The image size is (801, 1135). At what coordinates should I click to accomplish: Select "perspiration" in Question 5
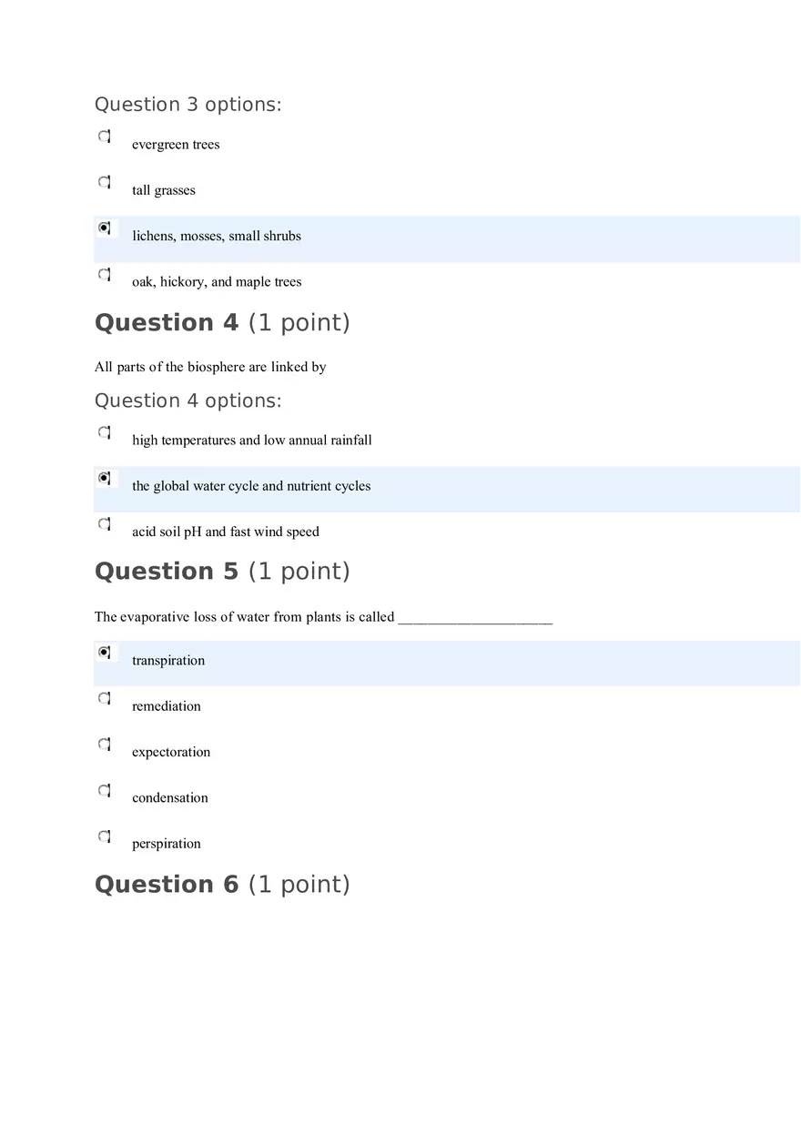104,836
